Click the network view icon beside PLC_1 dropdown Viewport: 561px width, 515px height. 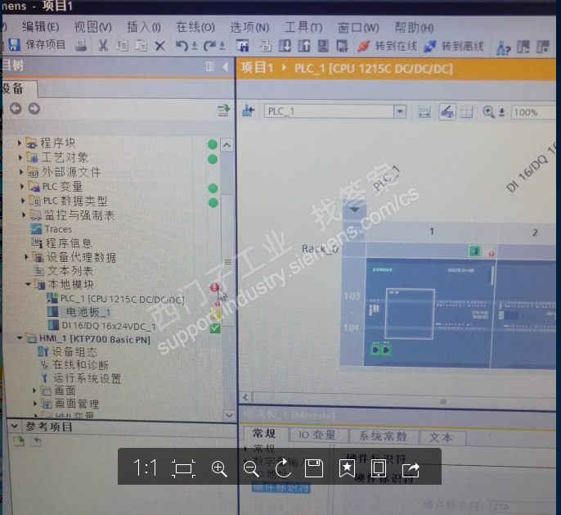(248, 111)
